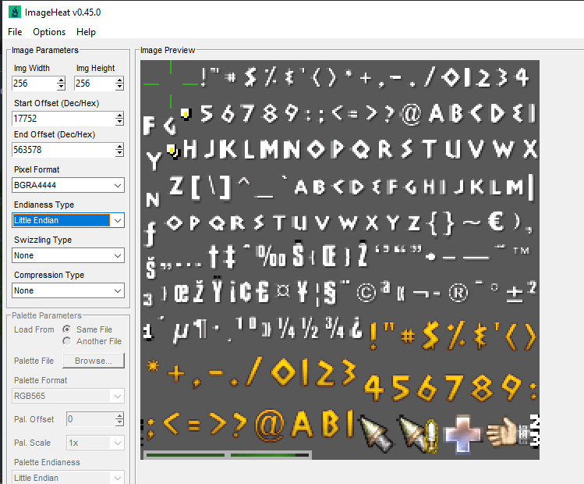Viewport: 584px width, 484px height.
Task: Expand the Swizzling Type dropdown
Action: point(68,255)
